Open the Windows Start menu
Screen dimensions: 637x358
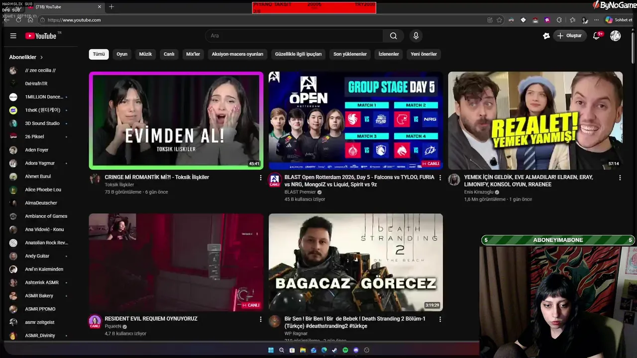(x=271, y=350)
